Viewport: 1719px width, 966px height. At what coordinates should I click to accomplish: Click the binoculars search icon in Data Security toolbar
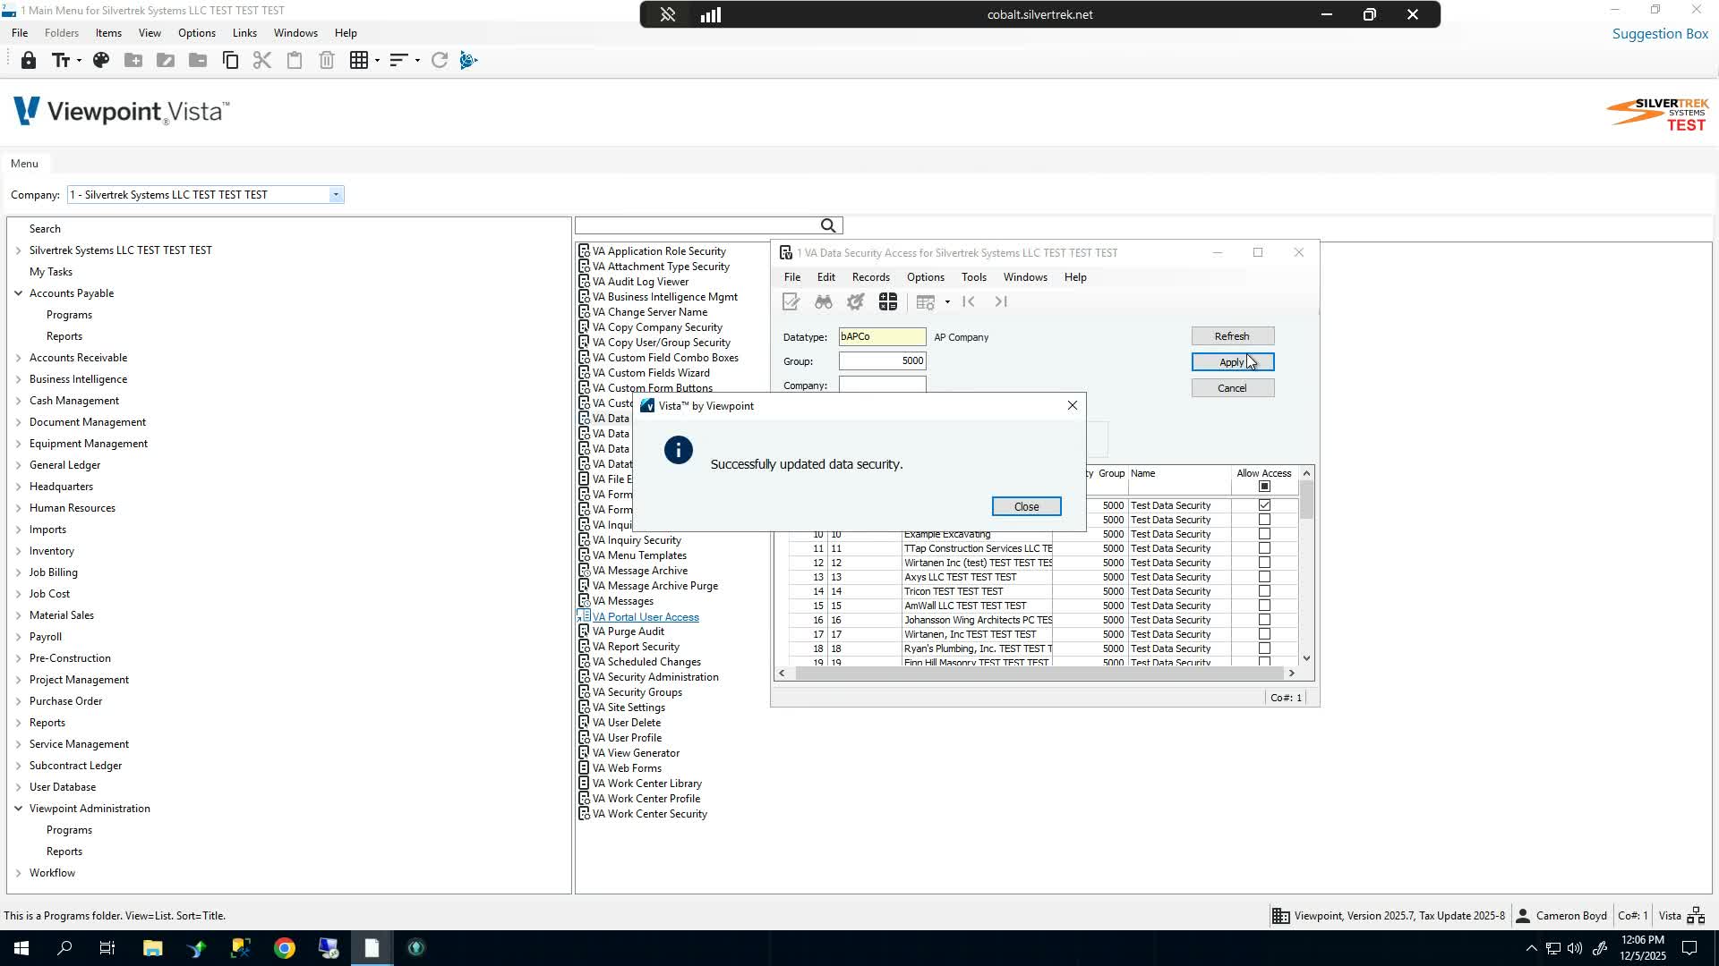pos(824,302)
